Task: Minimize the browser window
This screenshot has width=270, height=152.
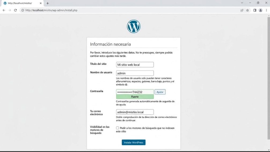Action: pos(250,3)
